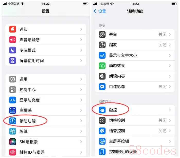Tap the Touch hand pointer icon
This screenshot has height=158, width=180.
point(102,110)
